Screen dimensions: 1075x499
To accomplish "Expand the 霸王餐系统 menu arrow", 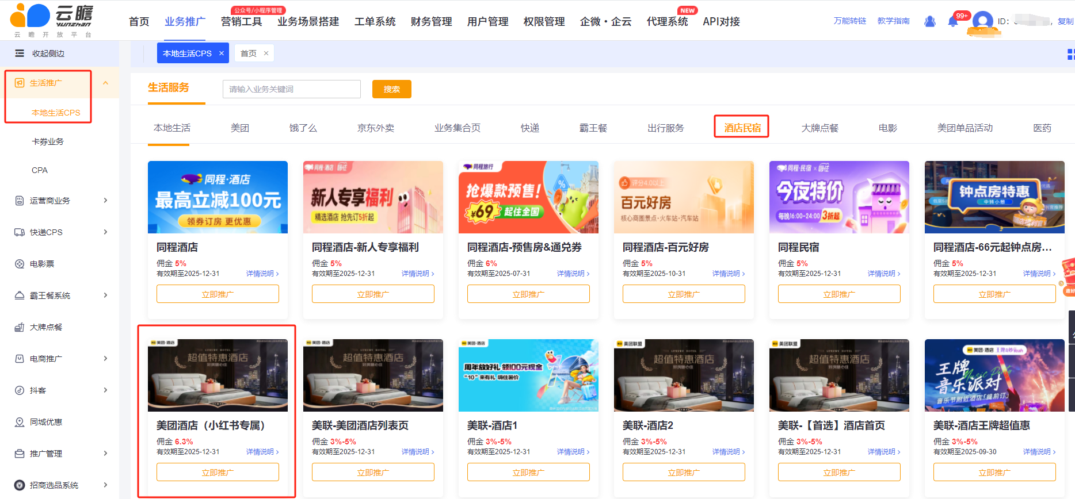I will 105,295.
